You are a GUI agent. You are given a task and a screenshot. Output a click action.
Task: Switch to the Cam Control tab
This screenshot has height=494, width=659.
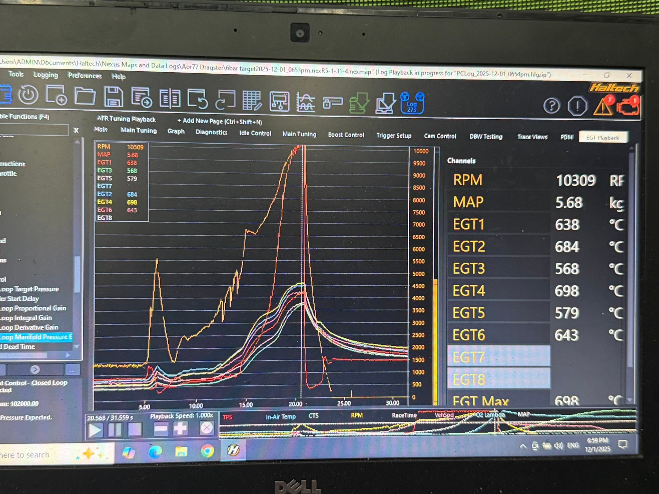pos(440,136)
